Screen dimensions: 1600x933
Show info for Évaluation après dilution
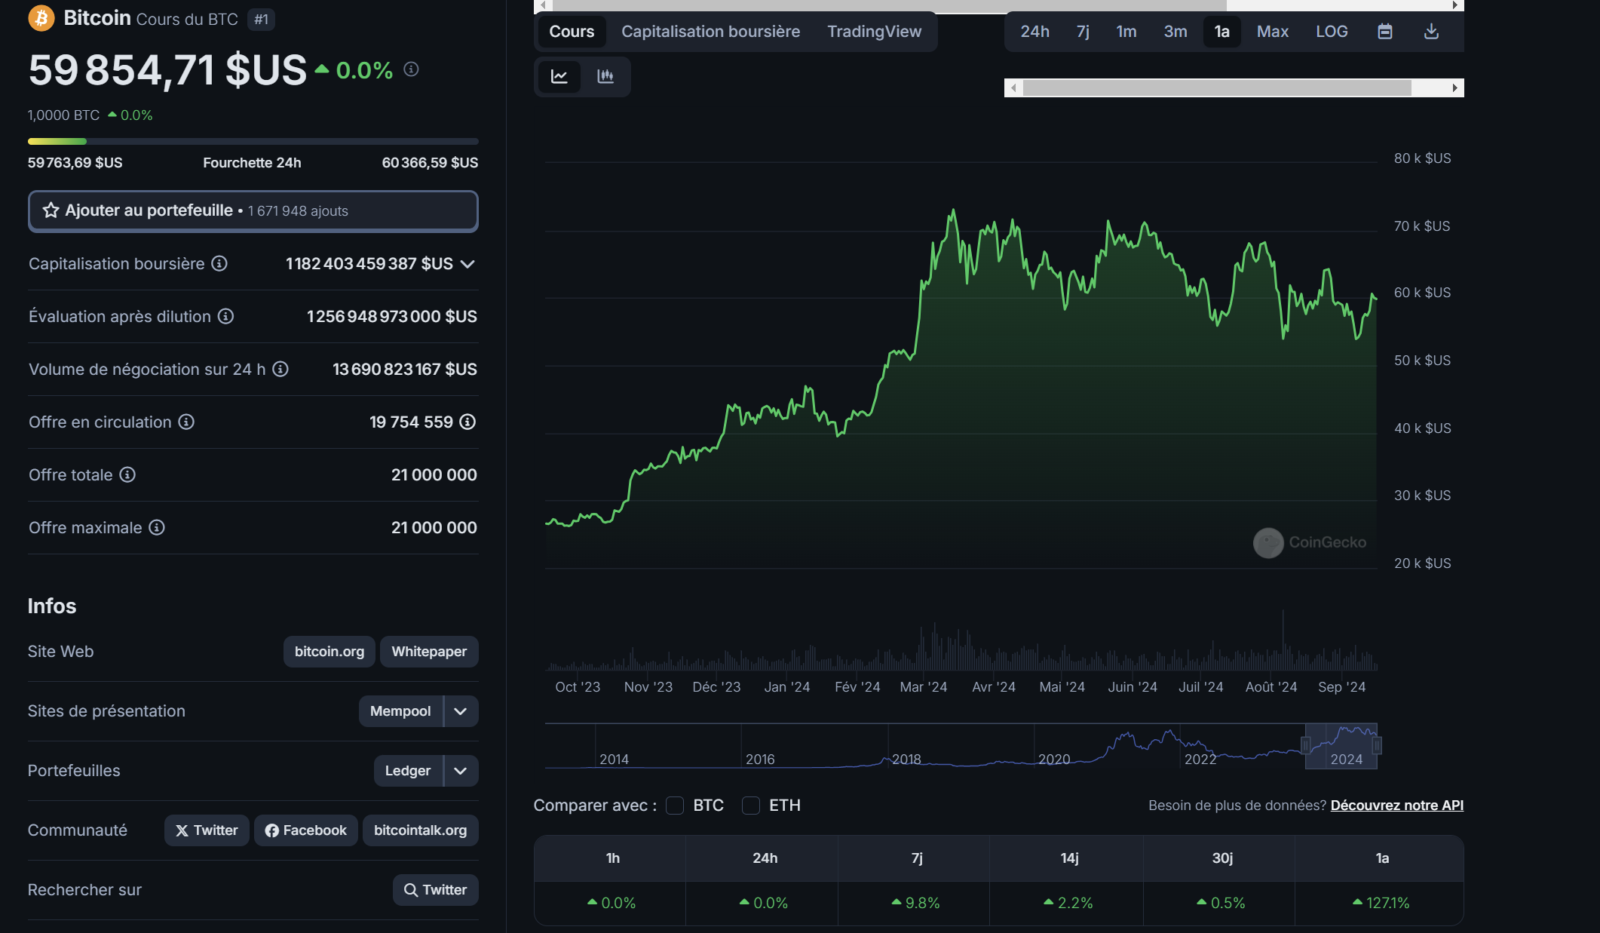click(x=225, y=316)
